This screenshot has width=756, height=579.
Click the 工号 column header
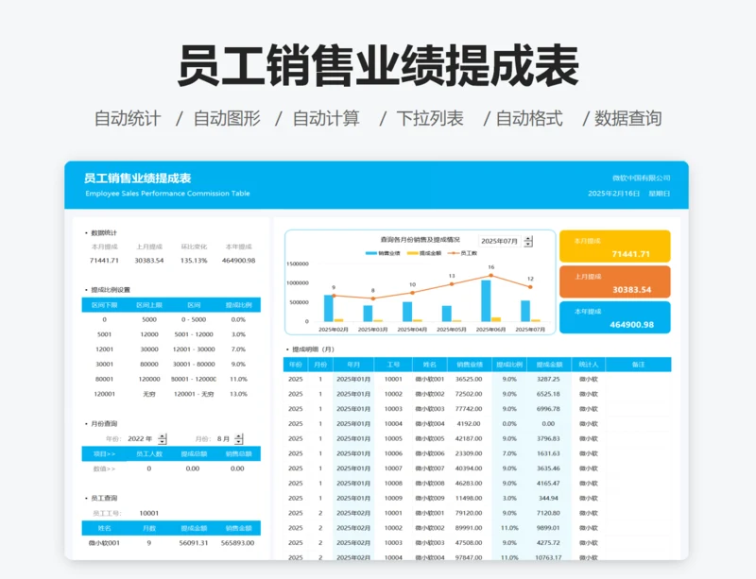click(x=393, y=365)
